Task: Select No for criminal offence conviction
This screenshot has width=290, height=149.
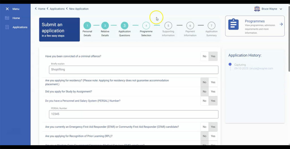Action: (204, 56)
